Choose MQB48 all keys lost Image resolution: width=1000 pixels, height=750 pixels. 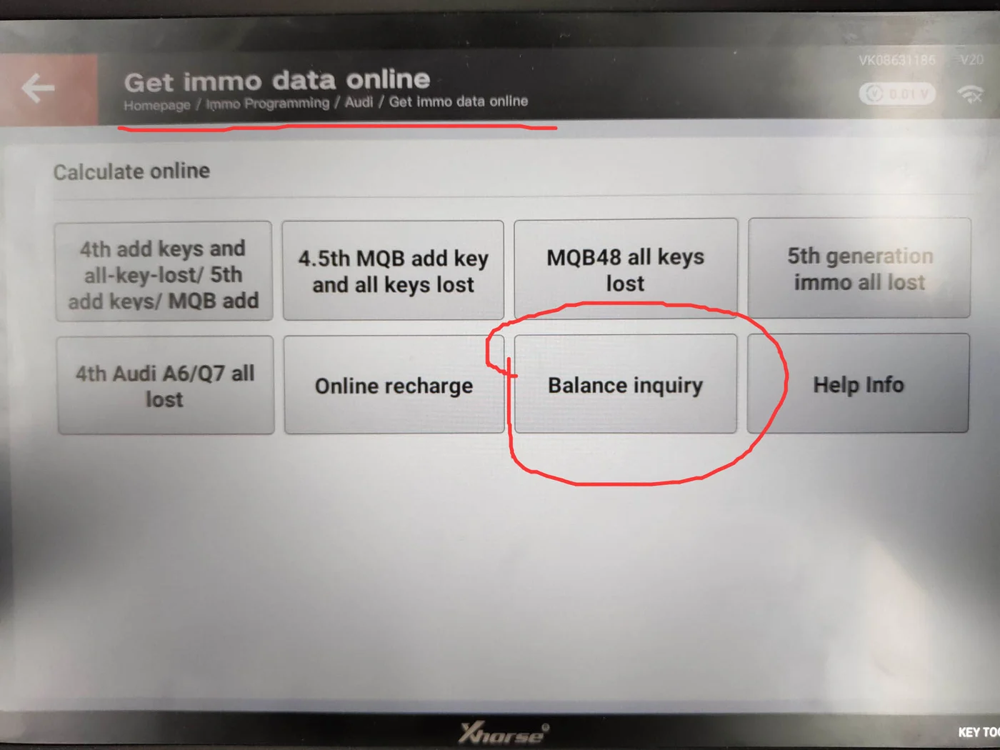pos(626,269)
